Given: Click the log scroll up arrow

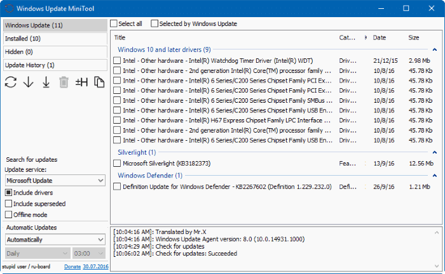Looking at the screenshot, I should coord(437,233).
